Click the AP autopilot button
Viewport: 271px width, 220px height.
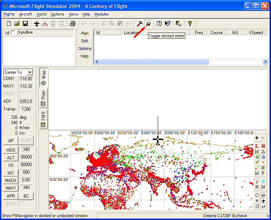(x=11, y=141)
